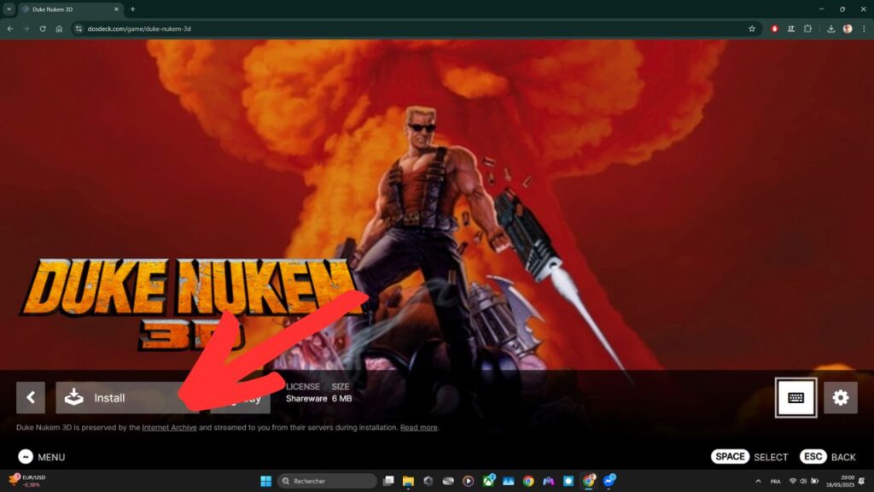
Task: Open the settings gear icon
Action: click(841, 398)
